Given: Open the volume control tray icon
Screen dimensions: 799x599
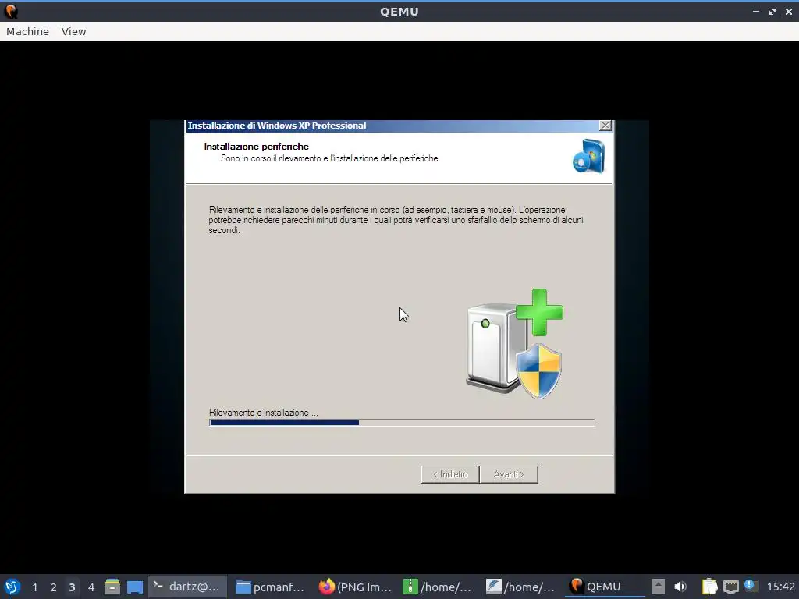Looking at the screenshot, I should 680,587.
